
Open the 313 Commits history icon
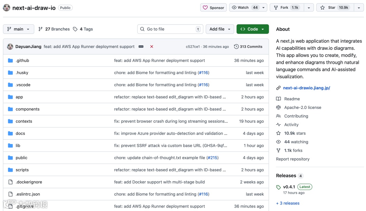click(x=236, y=47)
